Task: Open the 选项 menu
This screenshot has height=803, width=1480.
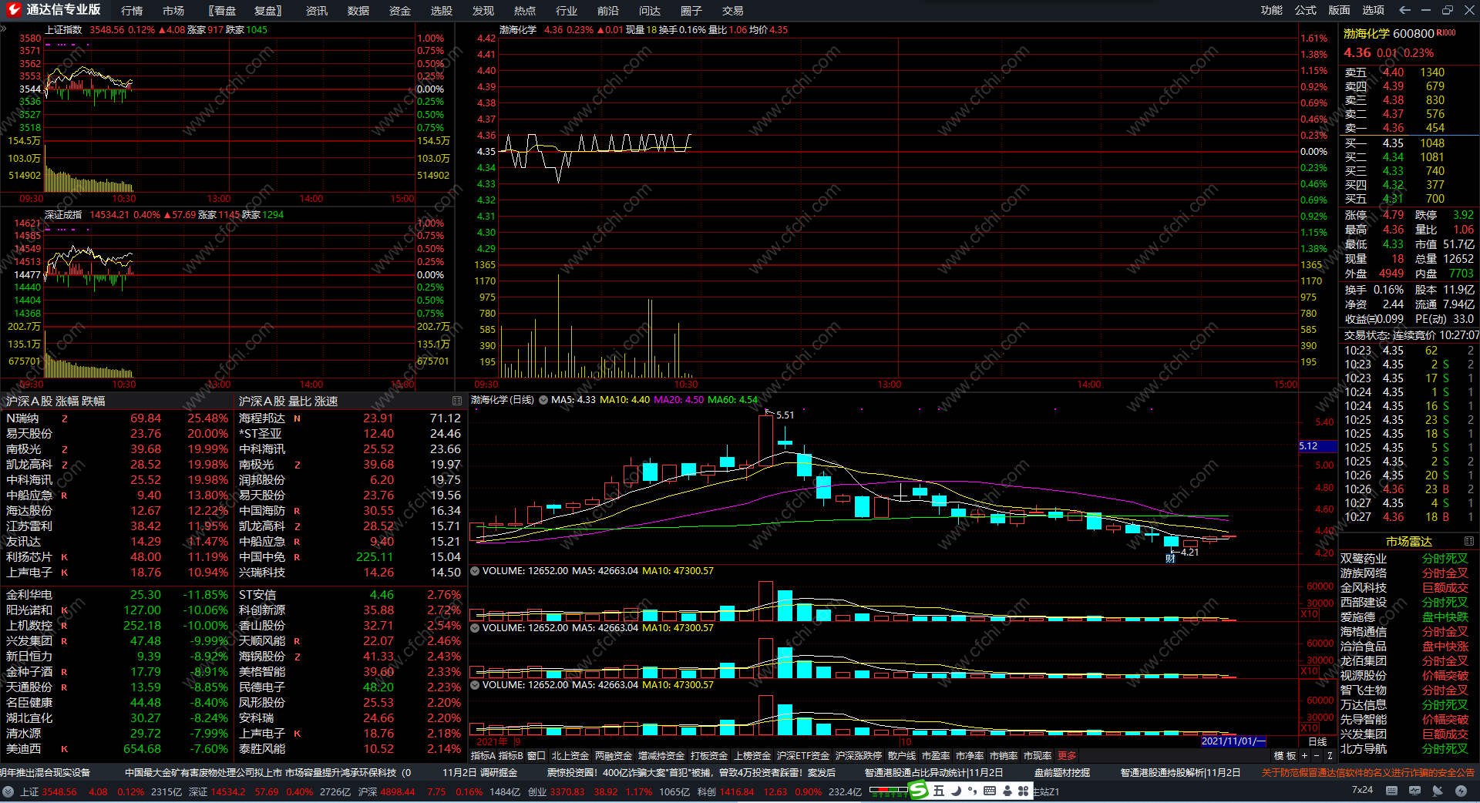Action: pos(1374,10)
